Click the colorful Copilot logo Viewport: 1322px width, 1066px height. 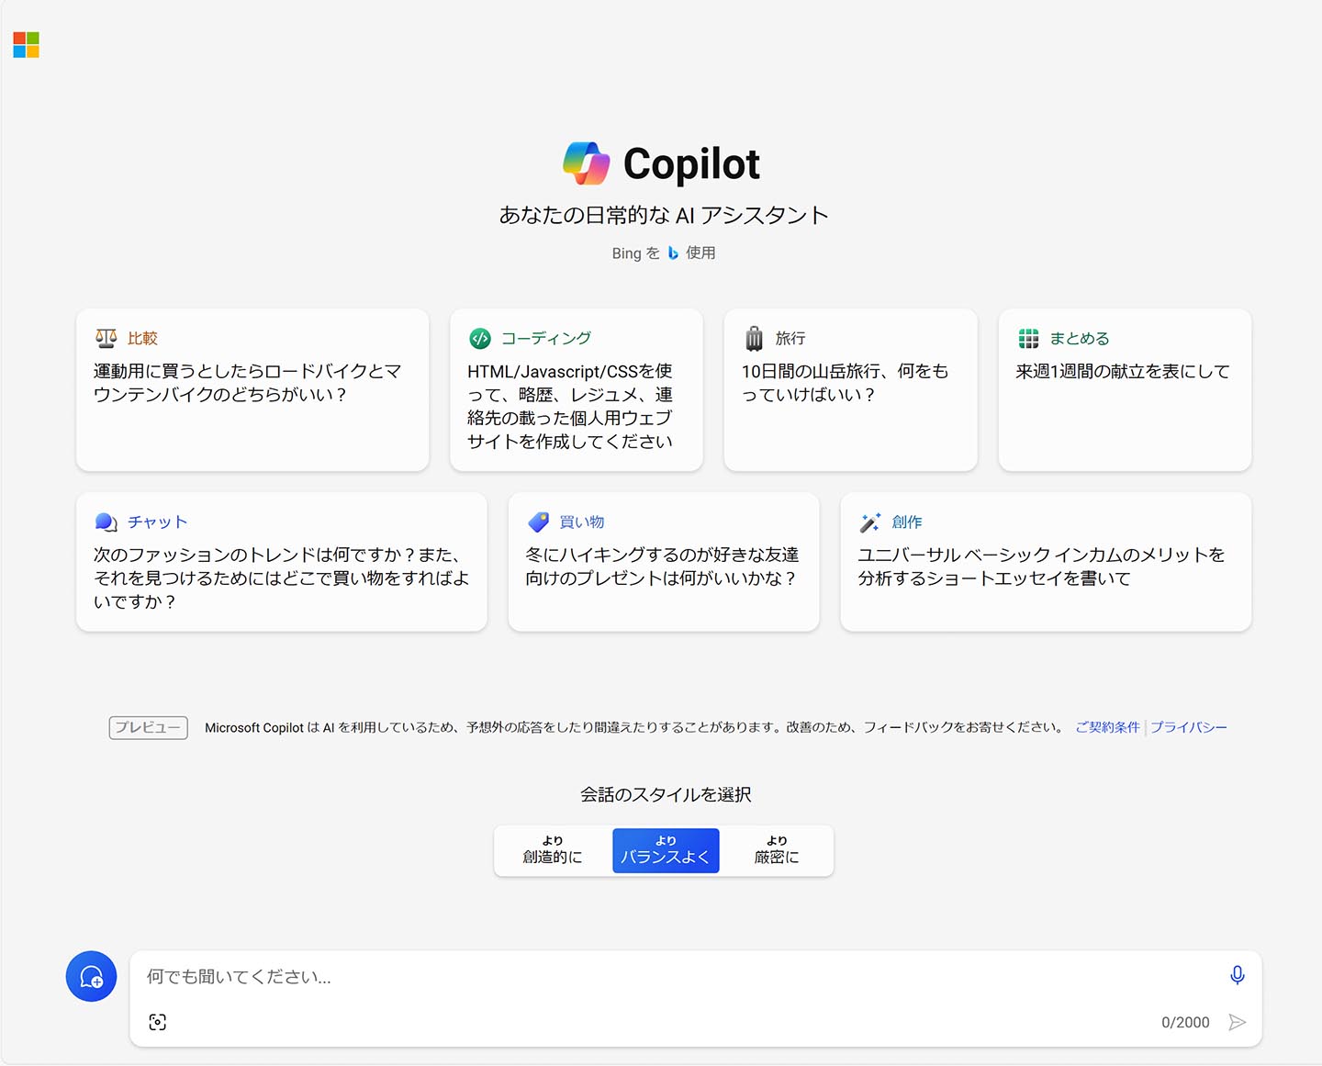coord(587,163)
